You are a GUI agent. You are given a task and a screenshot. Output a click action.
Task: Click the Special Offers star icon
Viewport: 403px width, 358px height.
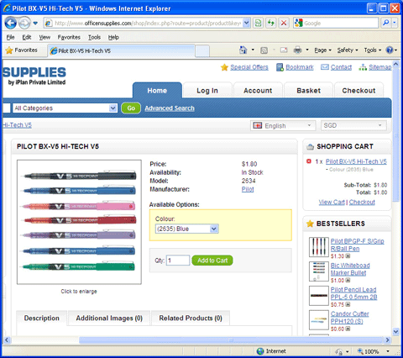click(x=224, y=67)
